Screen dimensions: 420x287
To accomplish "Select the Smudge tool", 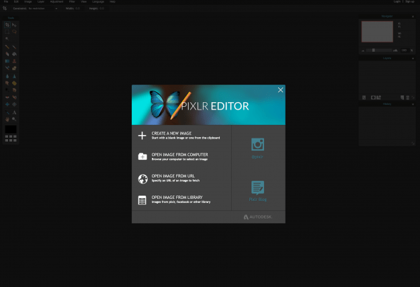I will tap(7, 83).
